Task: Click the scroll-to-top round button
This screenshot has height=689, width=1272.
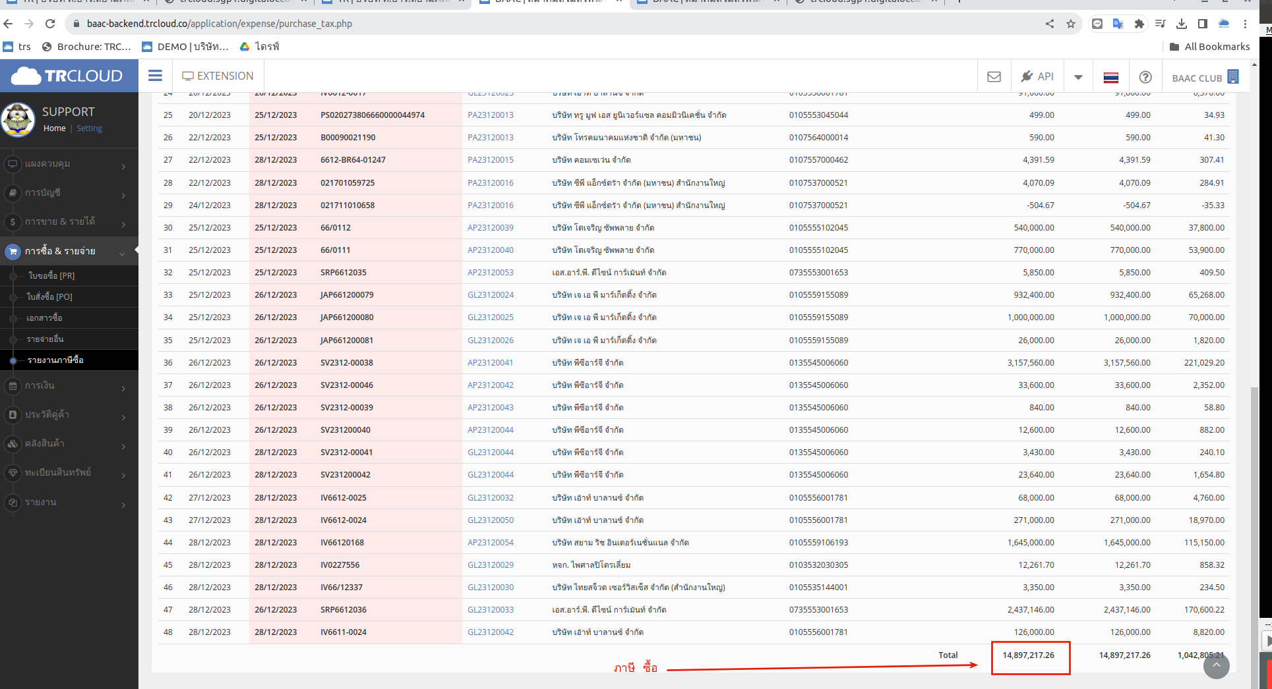Action: [1217, 665]
